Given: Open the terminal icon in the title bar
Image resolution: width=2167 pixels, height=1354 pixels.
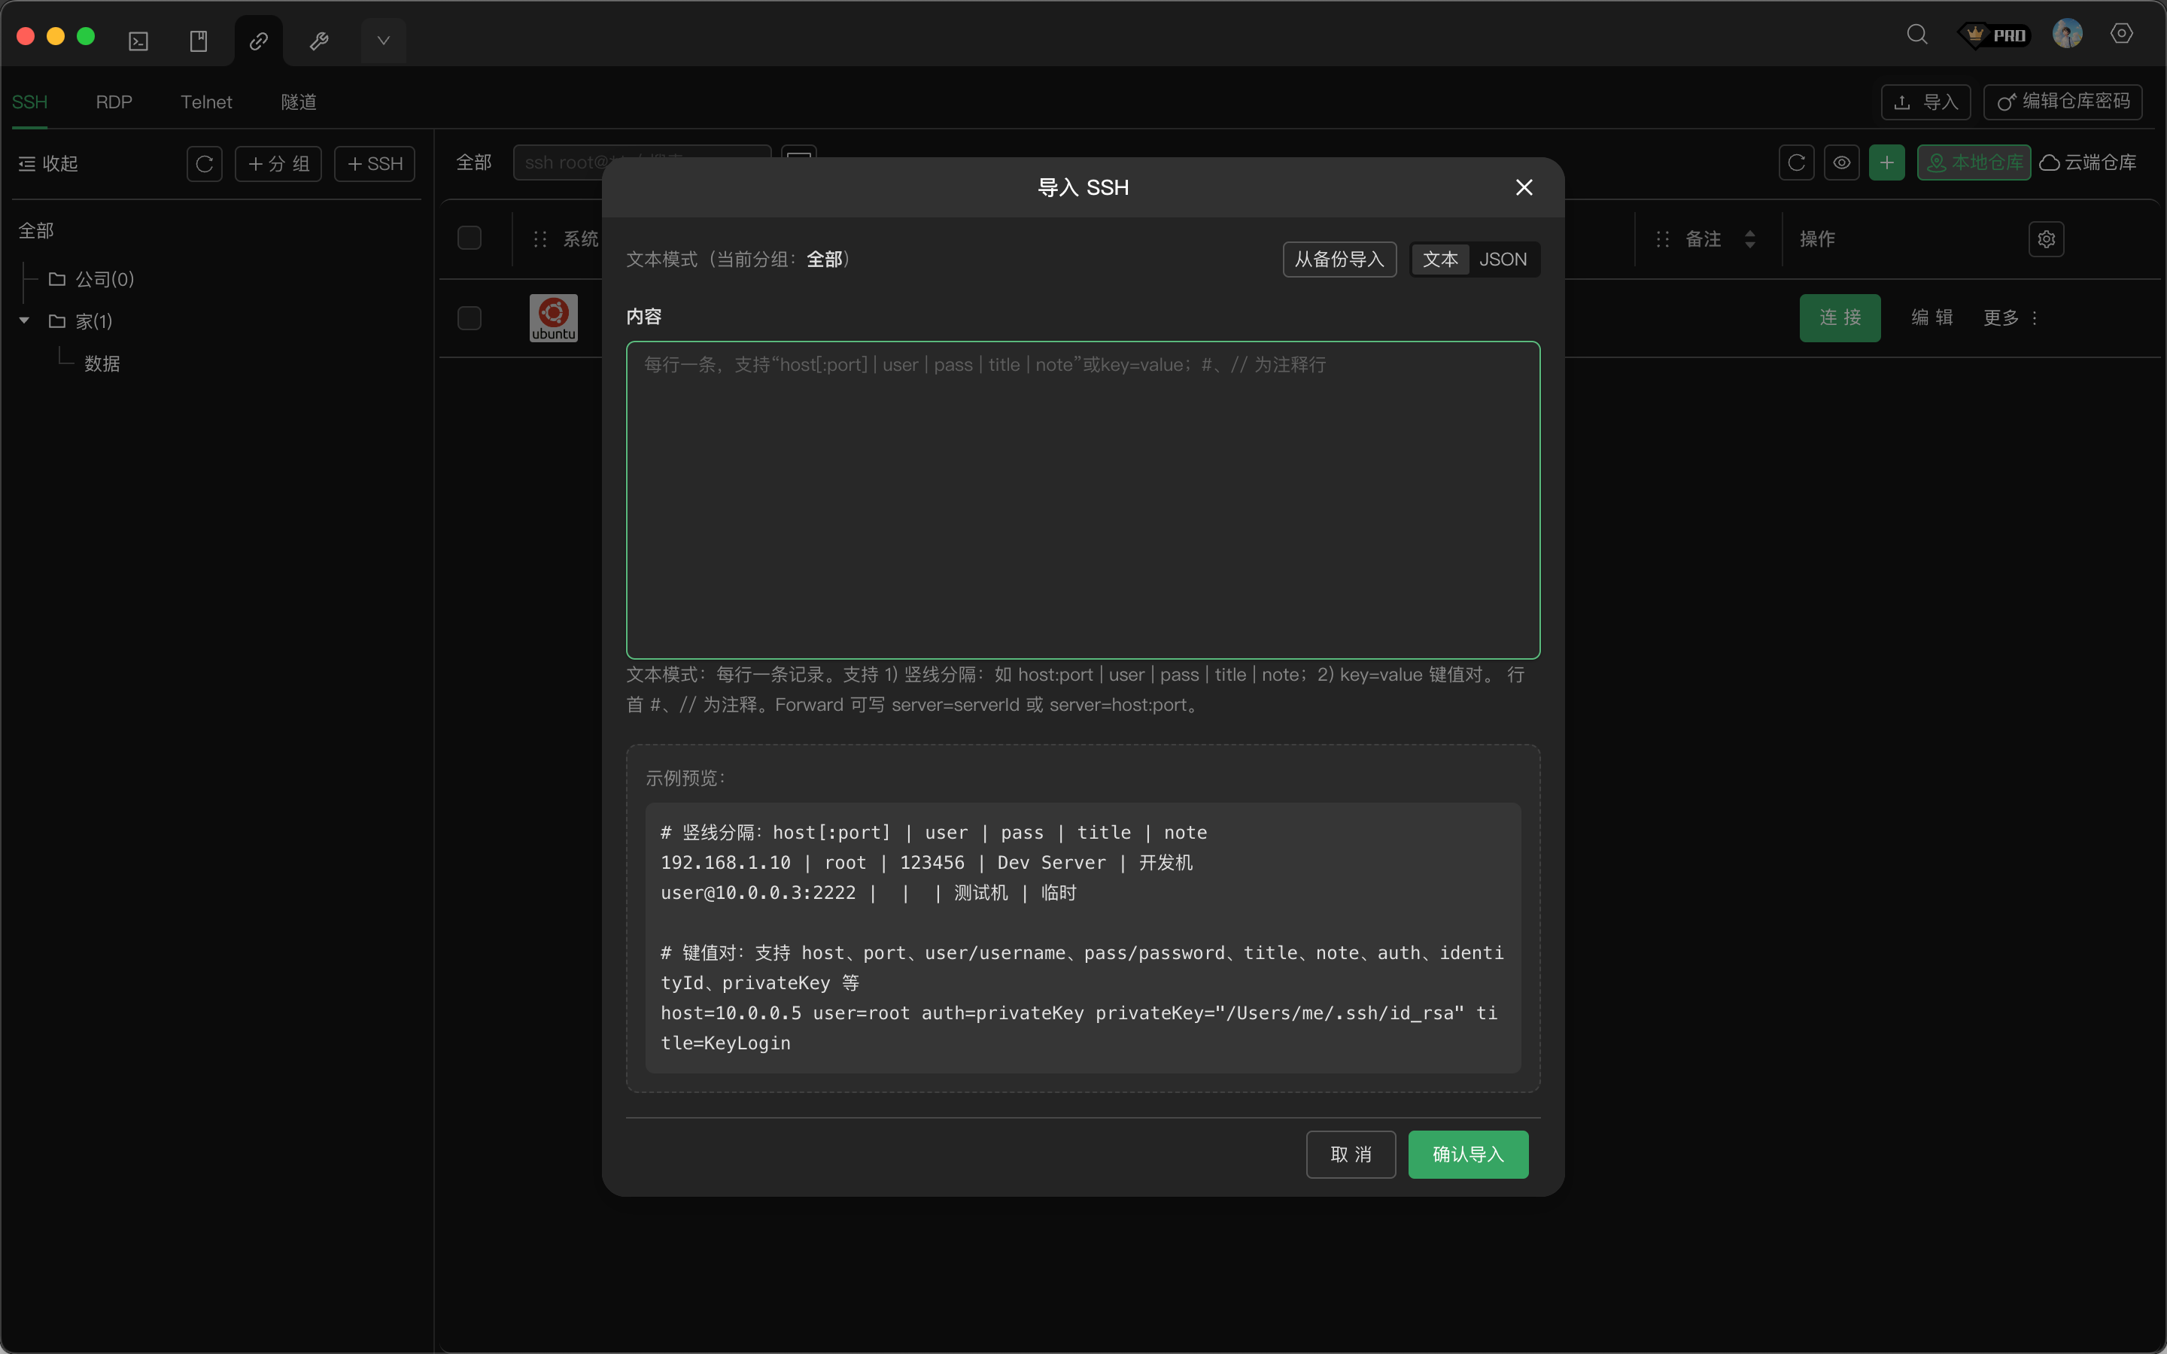Looking at the screenshot, I should click(x=138, y=41).
